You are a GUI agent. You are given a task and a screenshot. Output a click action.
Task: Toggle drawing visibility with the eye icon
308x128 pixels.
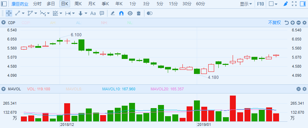[130, 13]
